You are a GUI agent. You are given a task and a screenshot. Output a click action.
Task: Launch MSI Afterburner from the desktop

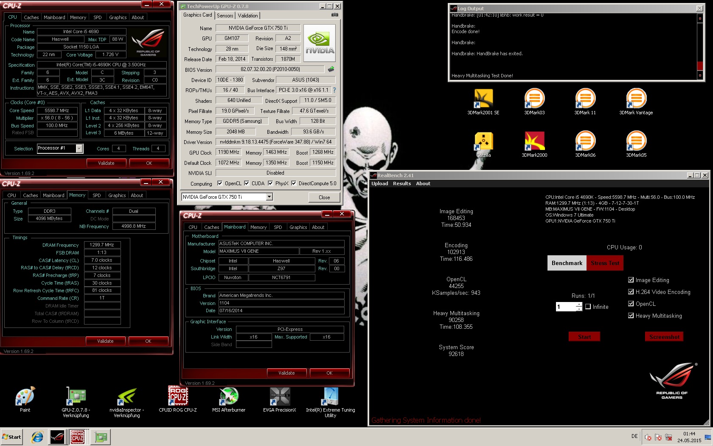pyautogui.click(x=229, y=399)
